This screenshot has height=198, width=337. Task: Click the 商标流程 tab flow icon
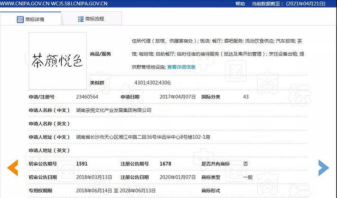pyautogui.click(x=81, y=19)
